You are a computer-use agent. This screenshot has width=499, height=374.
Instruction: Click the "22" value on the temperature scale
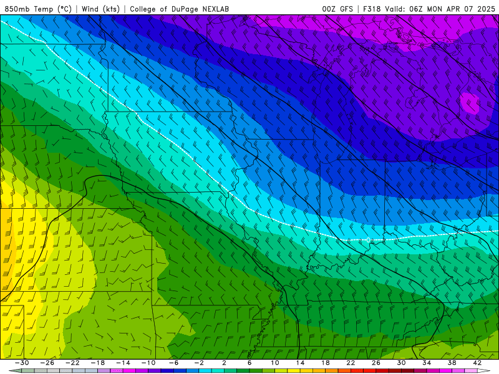tap(351, 363)
